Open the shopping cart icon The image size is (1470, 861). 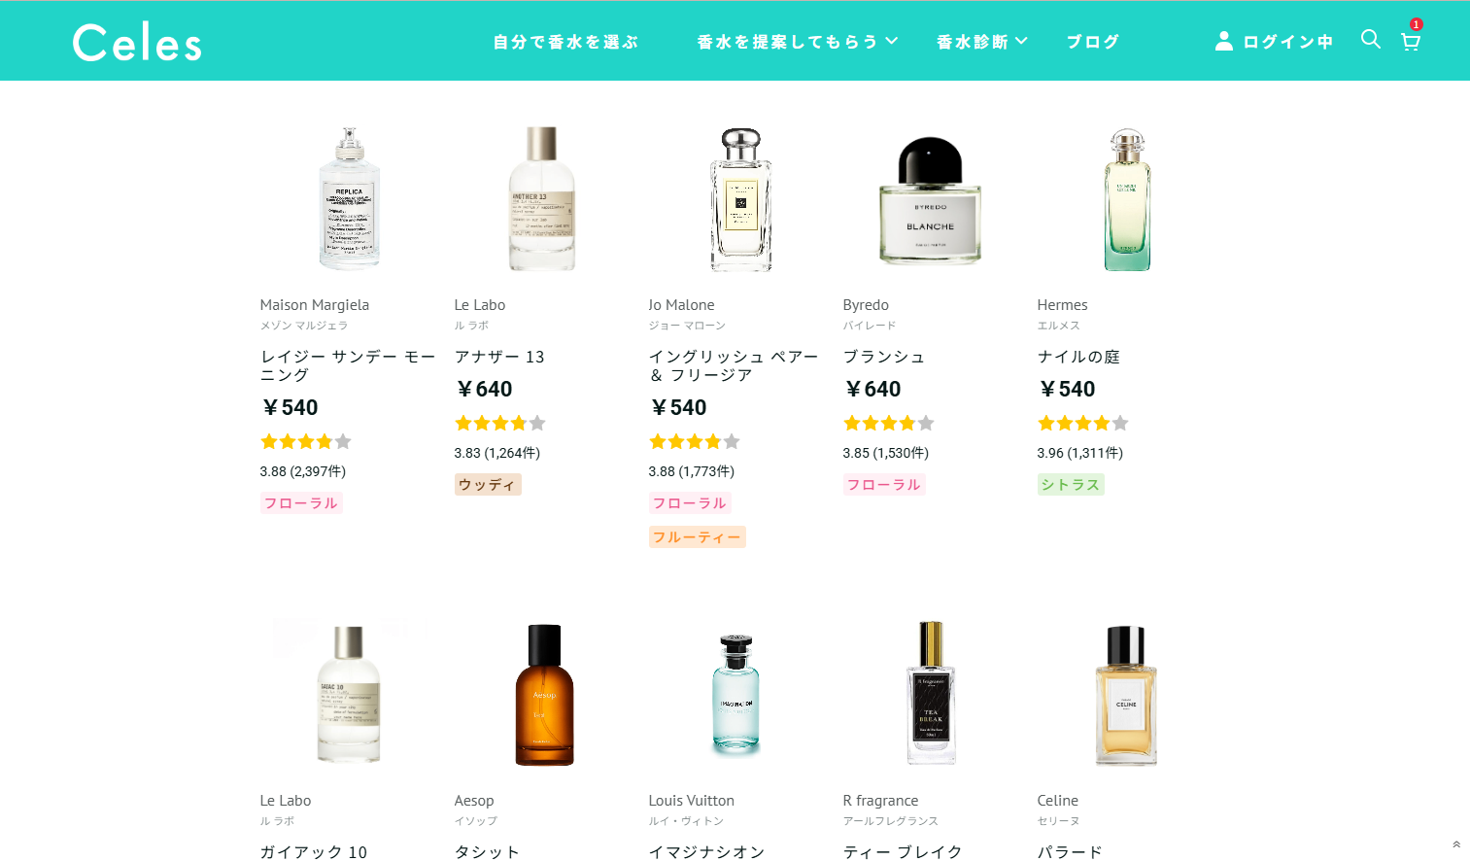[x=1411, y=41]
